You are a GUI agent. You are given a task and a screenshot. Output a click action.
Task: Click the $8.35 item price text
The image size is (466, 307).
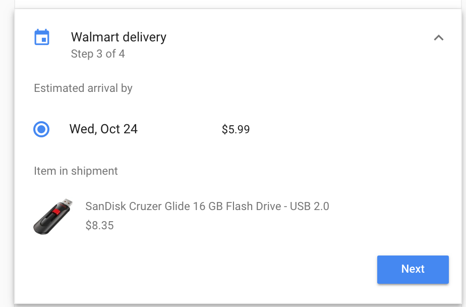coord(100,225)
